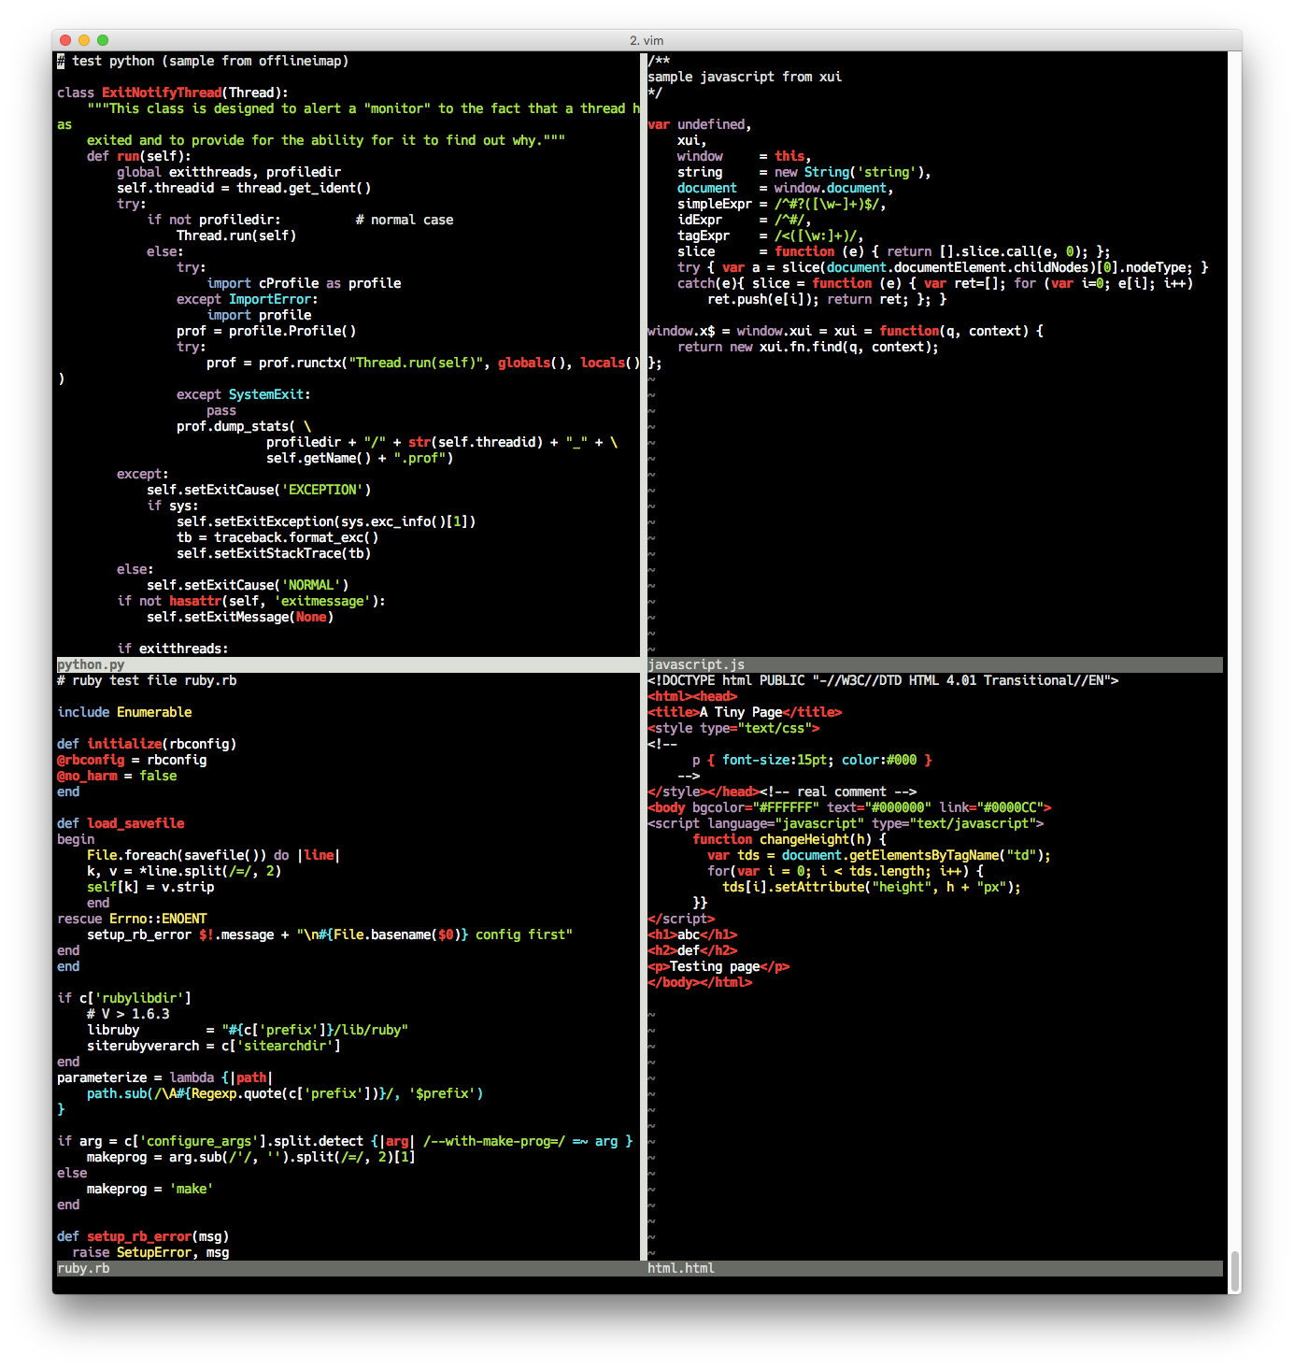1294x1369 pixels.
Task: Click 'siterubyverarch' assignment line
Action: [x=214, y=1046]
